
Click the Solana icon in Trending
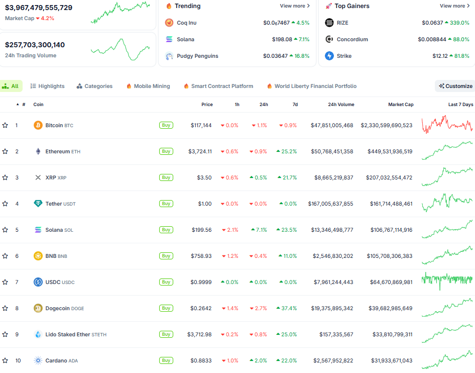[x=169, y=39]
